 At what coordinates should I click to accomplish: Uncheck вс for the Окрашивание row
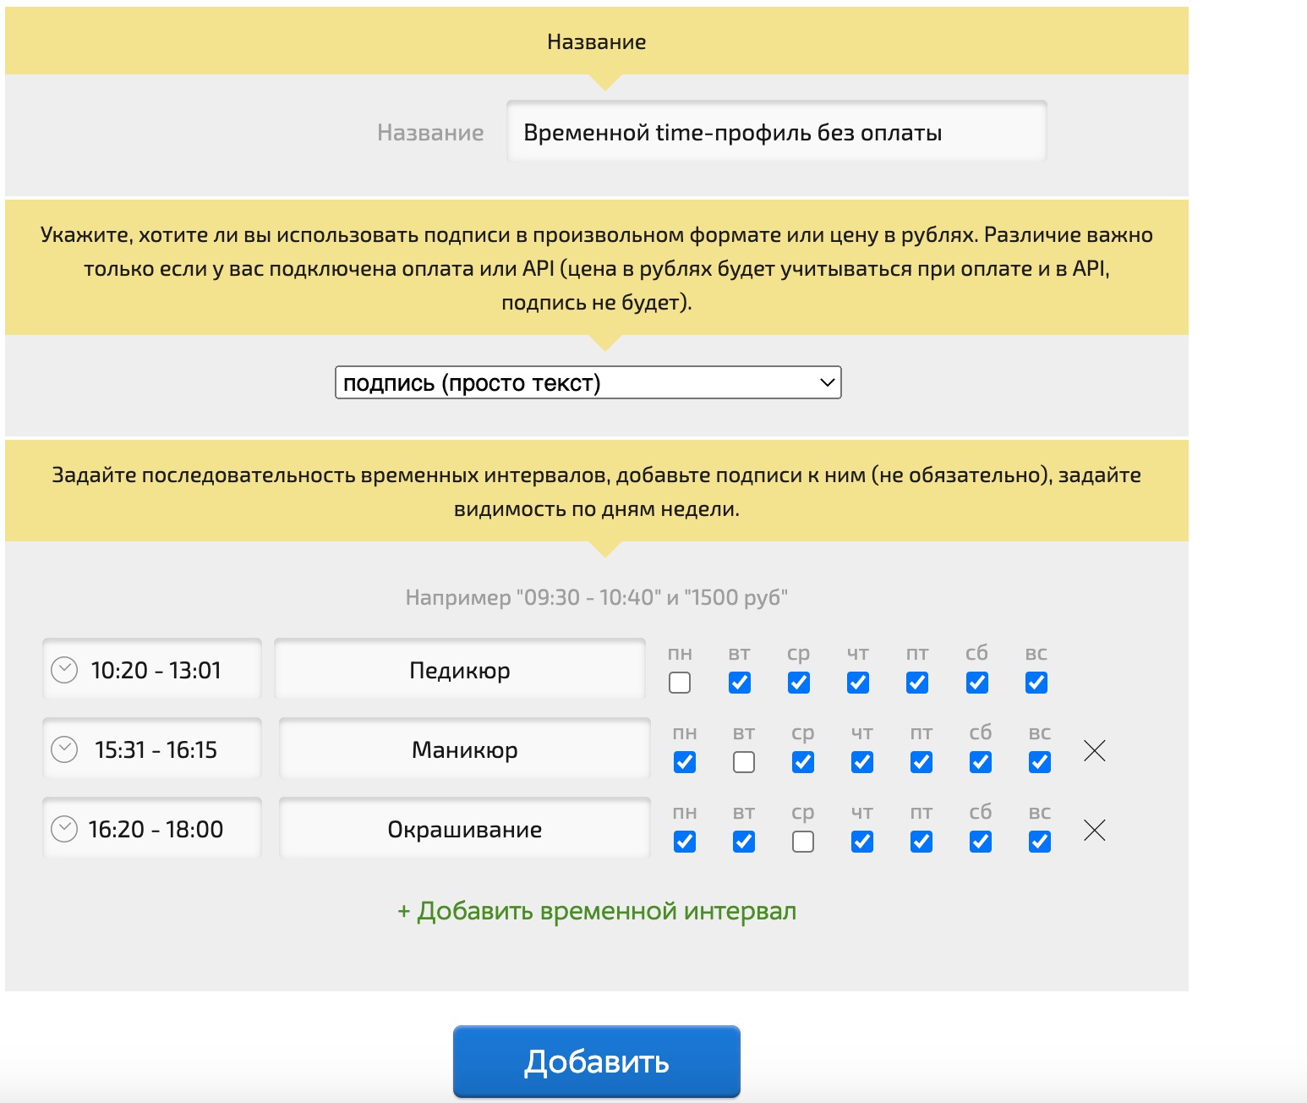(1040, 842)
